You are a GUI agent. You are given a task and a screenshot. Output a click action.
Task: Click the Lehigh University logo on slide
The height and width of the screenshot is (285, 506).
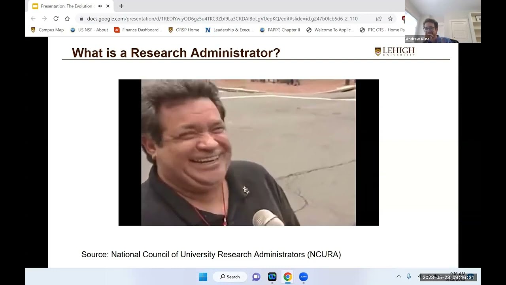tap(395, 51)
